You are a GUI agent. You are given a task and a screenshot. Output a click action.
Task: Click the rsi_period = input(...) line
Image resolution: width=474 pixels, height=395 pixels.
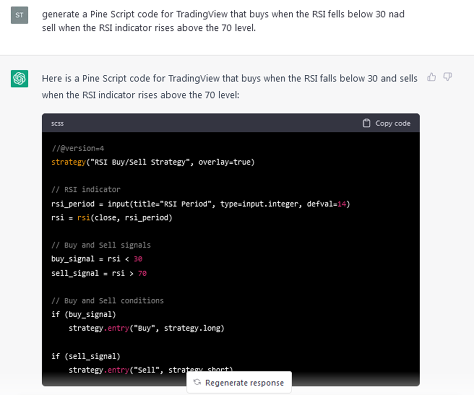[x=201, y=204]
